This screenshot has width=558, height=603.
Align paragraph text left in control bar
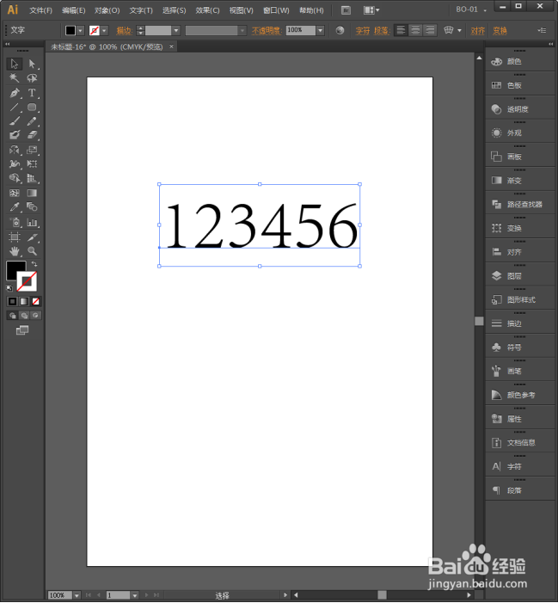tap(401, 30)
